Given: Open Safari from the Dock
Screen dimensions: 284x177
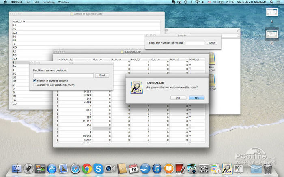Looking at the screenshot, I should tap(75, 169).
